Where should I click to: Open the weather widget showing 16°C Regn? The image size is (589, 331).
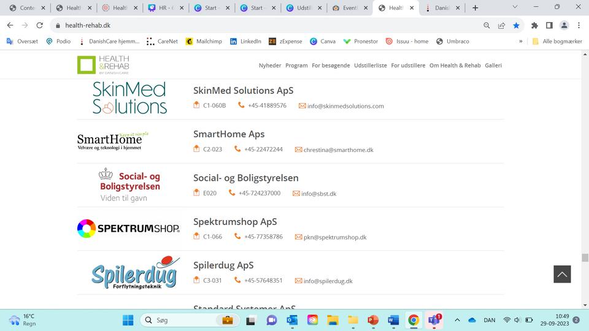coord(23,320)
